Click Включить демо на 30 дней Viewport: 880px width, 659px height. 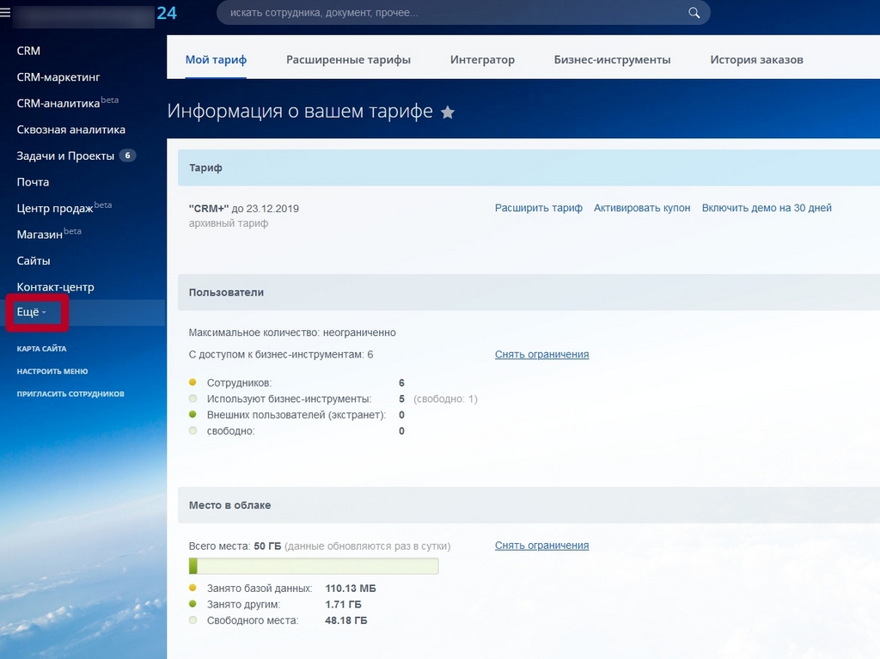[766, 208]
